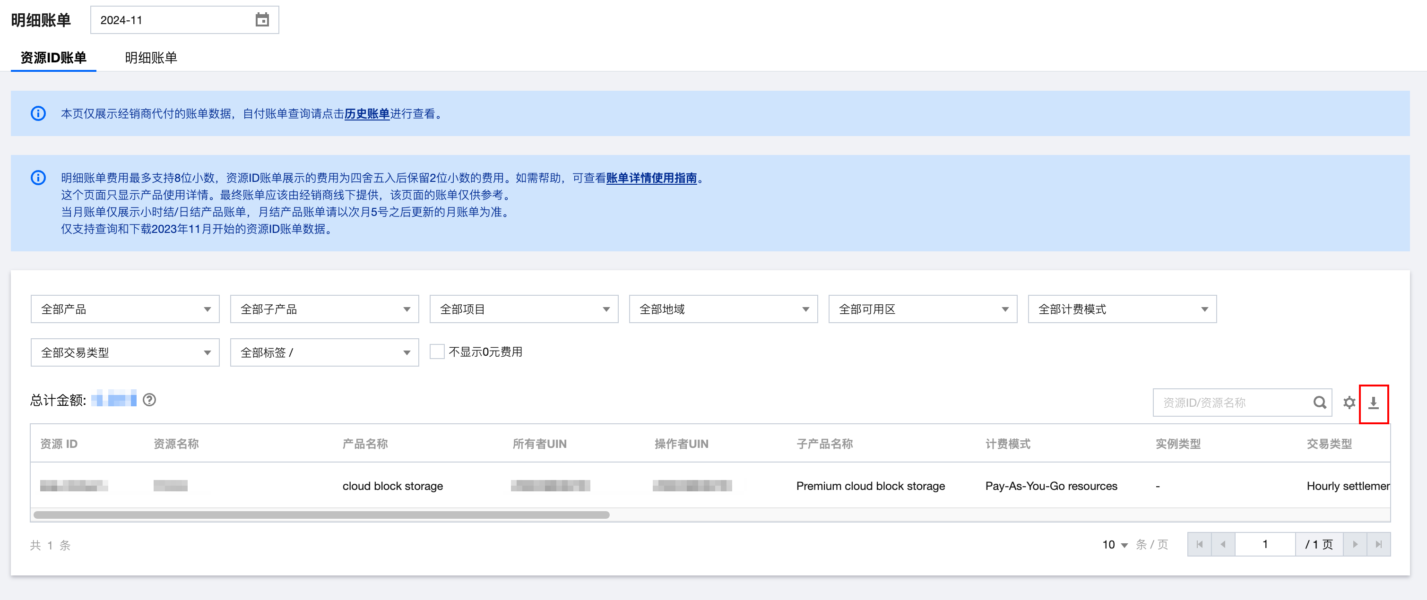
Task: Expand the 全部计费模式 dropdown
Action: 1122,309
